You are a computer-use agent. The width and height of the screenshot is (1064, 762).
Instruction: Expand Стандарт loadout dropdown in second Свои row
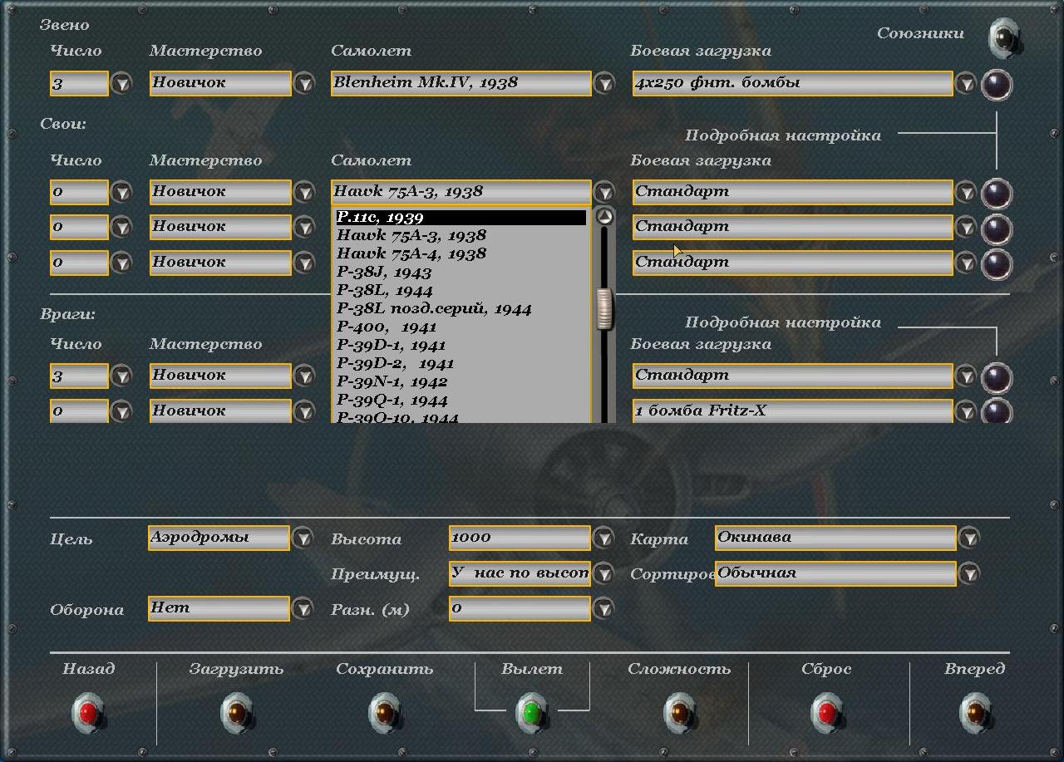tap(965, 228)
